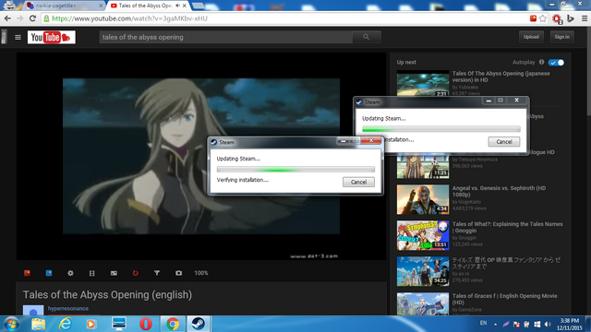591x332 pixels.
Task: Click the filter funnel icon below video
Action: pyautogui.click(x=157, y=273)
